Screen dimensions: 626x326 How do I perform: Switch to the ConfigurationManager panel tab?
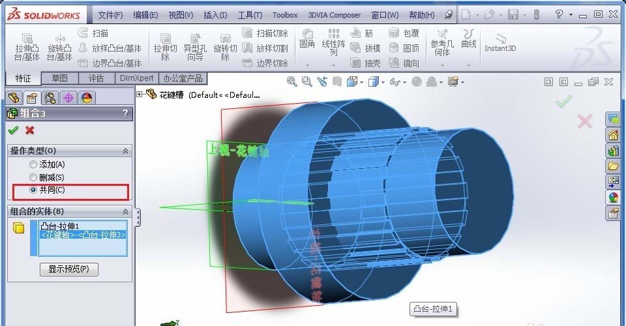pos(50,98)
